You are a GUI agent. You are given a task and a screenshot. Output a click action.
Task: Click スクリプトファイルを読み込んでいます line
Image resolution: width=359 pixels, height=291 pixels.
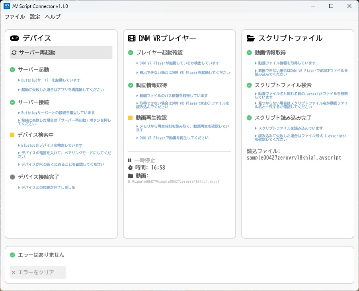289,128
